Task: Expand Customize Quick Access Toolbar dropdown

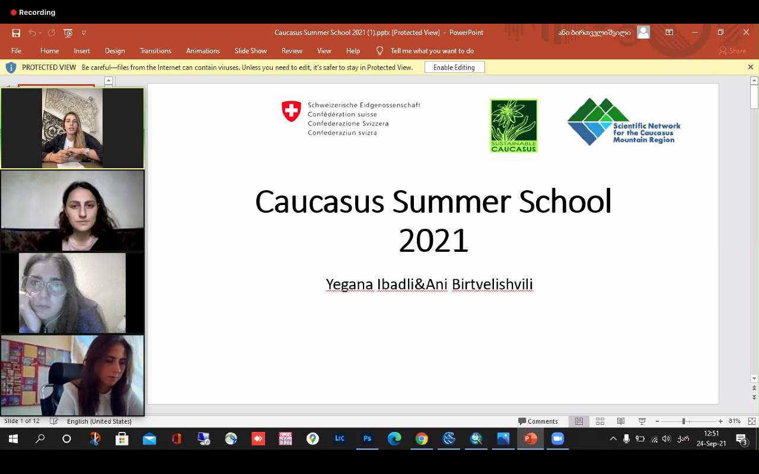Action: click(84, 33)
